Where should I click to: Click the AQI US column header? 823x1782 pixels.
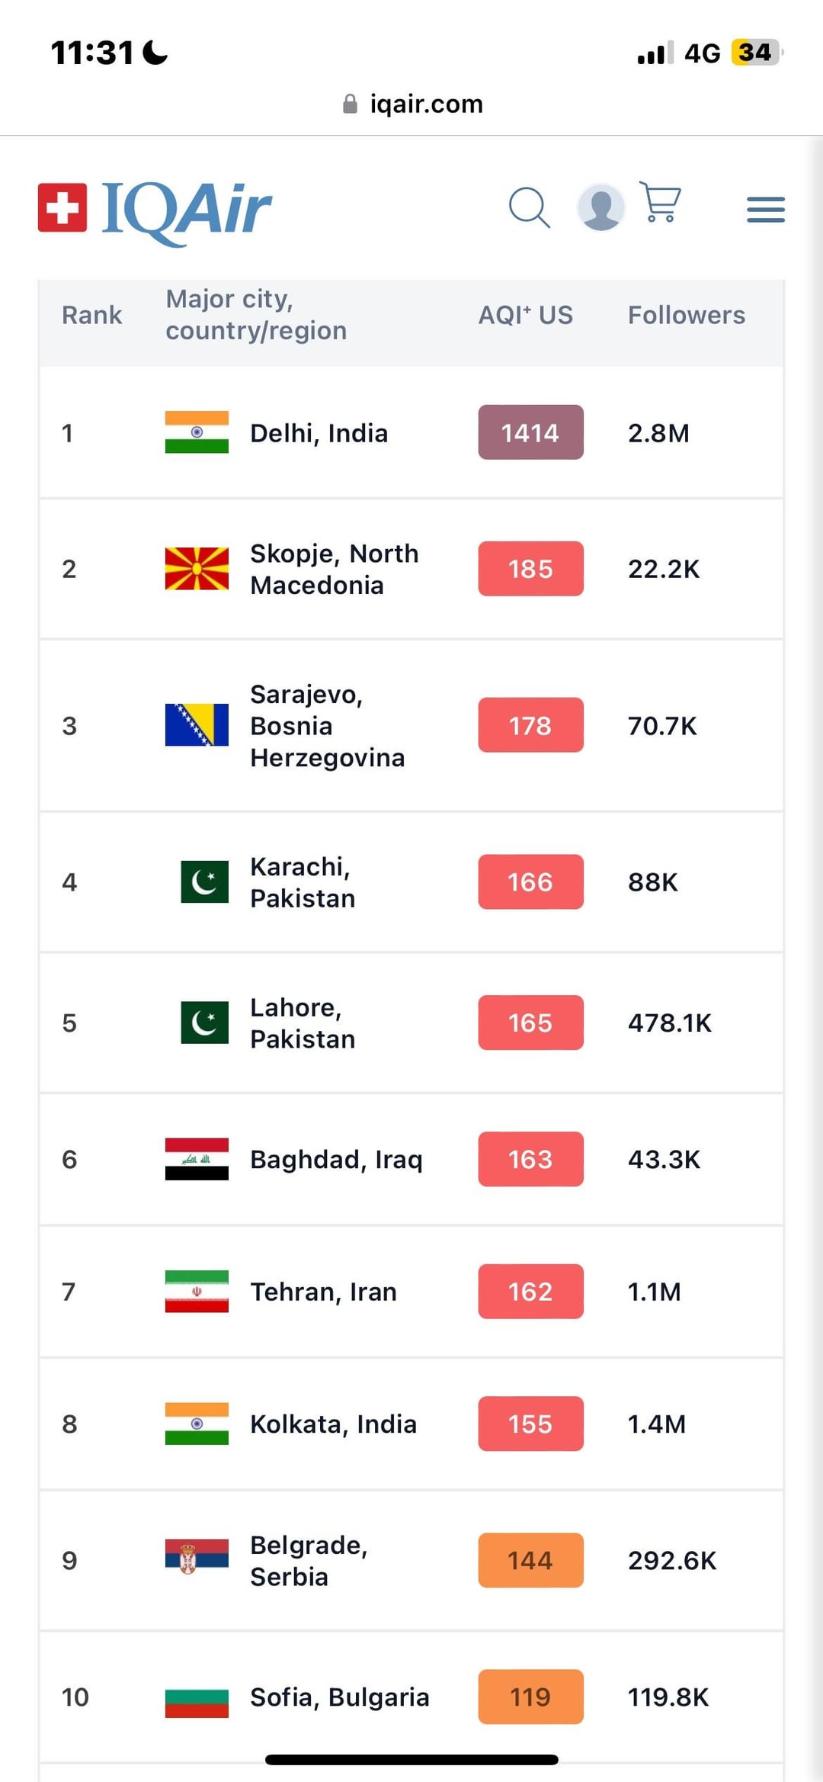(526, 315)
